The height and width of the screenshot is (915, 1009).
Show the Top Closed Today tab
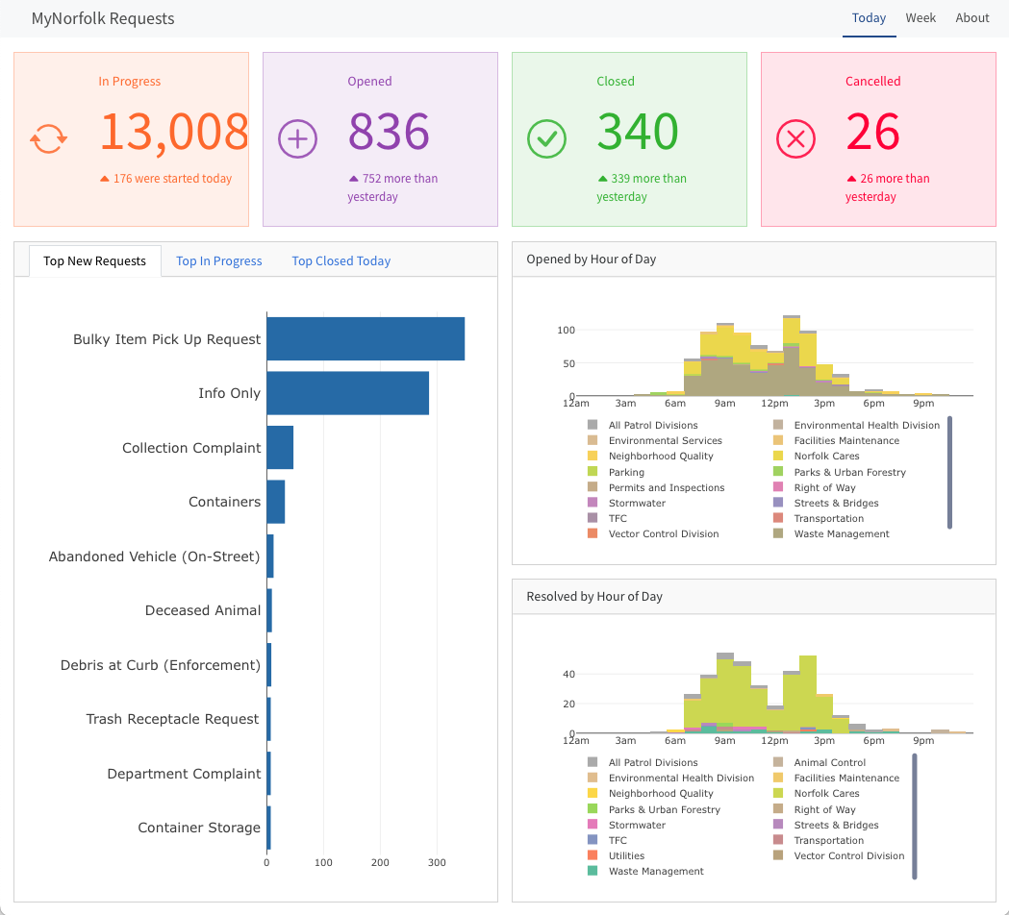pyautogui.click(x=341, y=261)
